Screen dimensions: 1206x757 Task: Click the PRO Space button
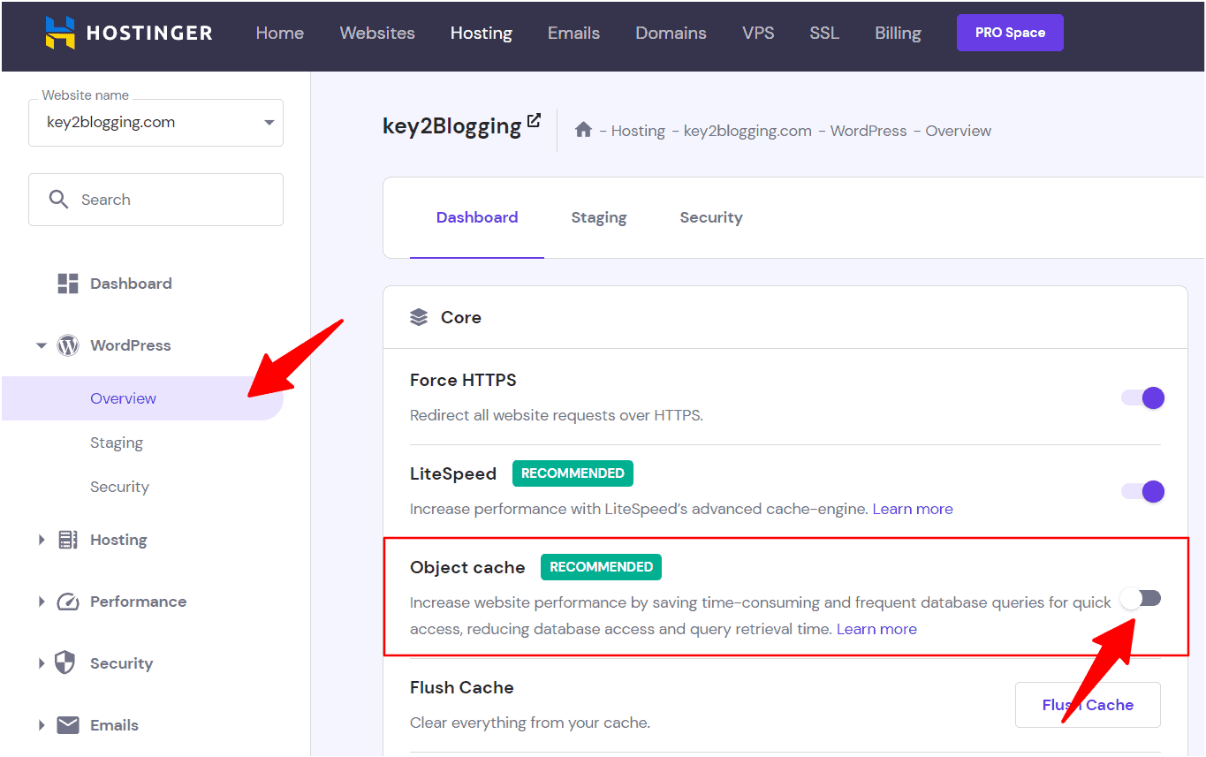tap(1010, 33)
